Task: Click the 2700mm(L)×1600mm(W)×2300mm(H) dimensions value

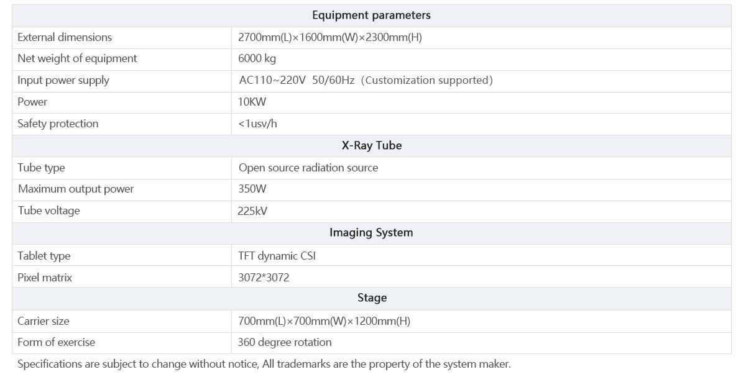Action: coord(329,37)
